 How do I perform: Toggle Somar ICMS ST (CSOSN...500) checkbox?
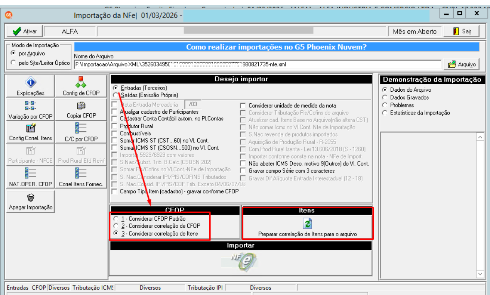click(x=114, y=148)
